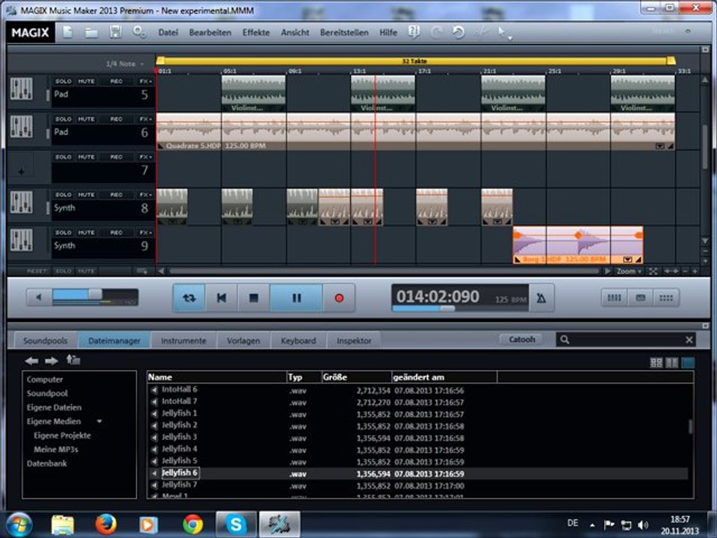Adjust the master volume slider
The height and width of the screenshot is (538, 717).
click(x=95, y=294)
